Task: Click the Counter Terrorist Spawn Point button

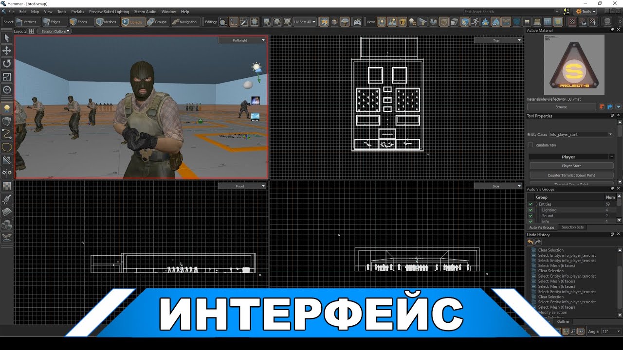Action: click(x=571, y=175)
